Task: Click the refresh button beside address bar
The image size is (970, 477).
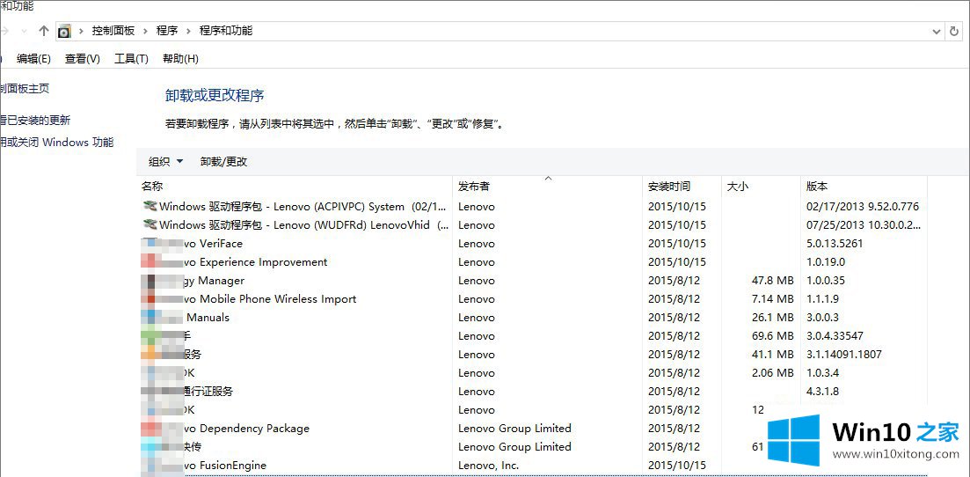Action: pyautogui.click(x=954, y=30)
